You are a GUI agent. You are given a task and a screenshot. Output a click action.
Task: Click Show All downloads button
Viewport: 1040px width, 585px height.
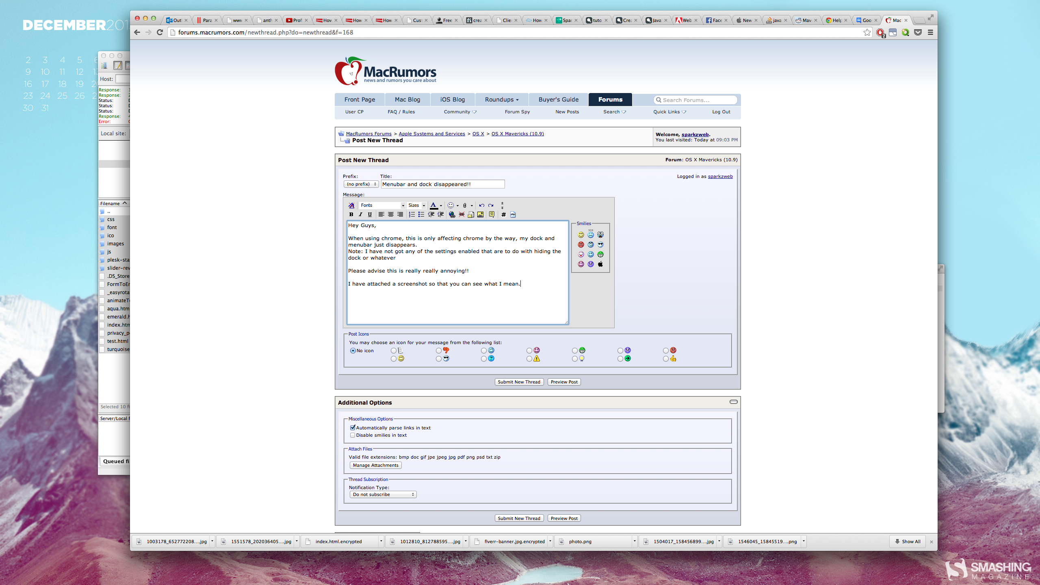(908, 542)
